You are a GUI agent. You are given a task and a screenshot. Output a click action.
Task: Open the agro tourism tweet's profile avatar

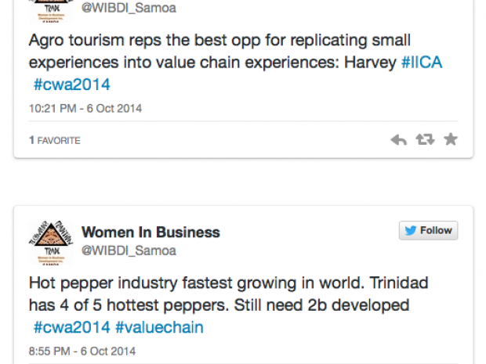(x=51, y=8)
